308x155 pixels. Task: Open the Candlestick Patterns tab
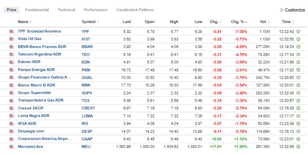(135, 10)
